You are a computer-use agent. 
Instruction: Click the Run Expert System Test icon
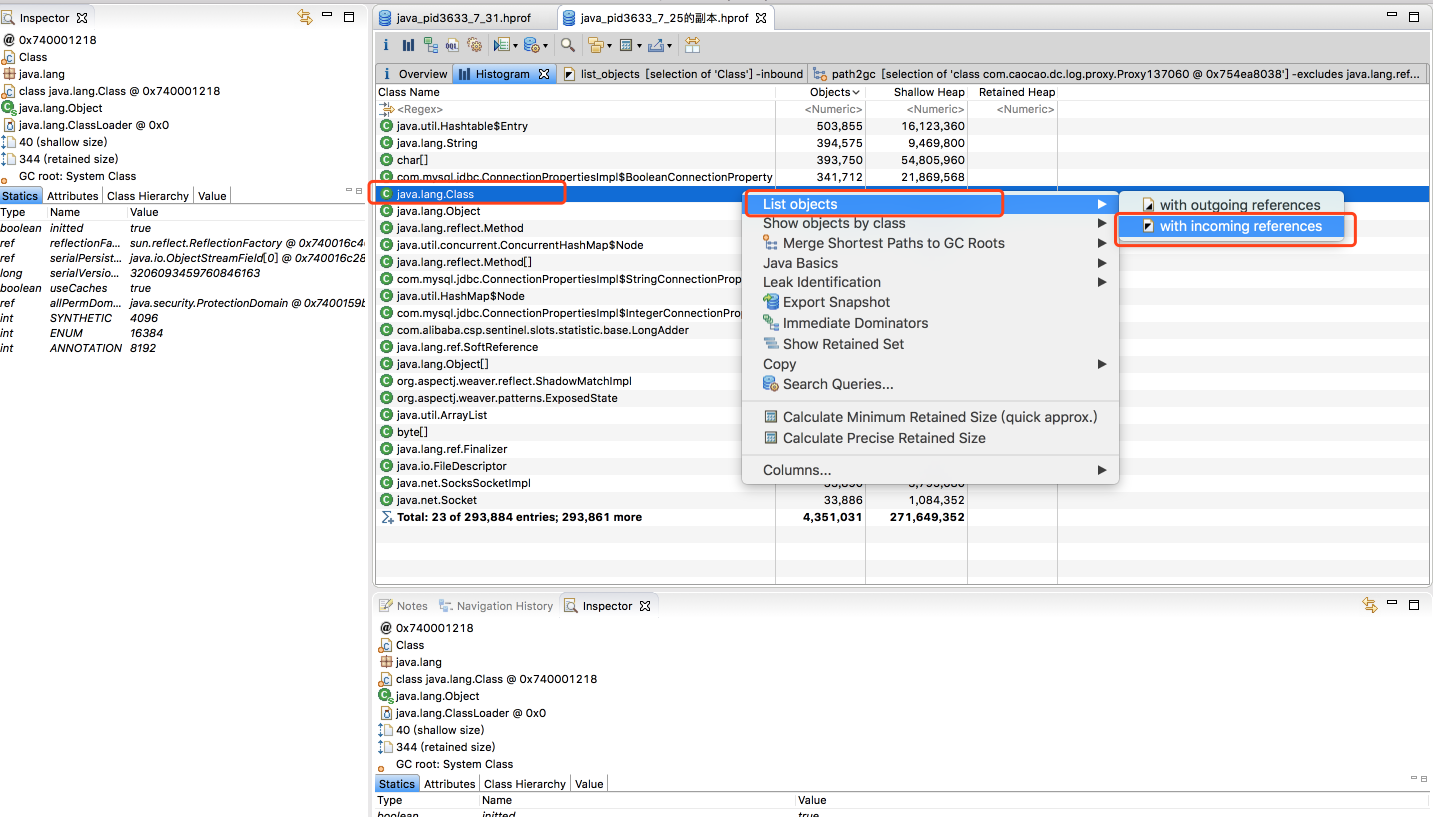click(501, 45)
